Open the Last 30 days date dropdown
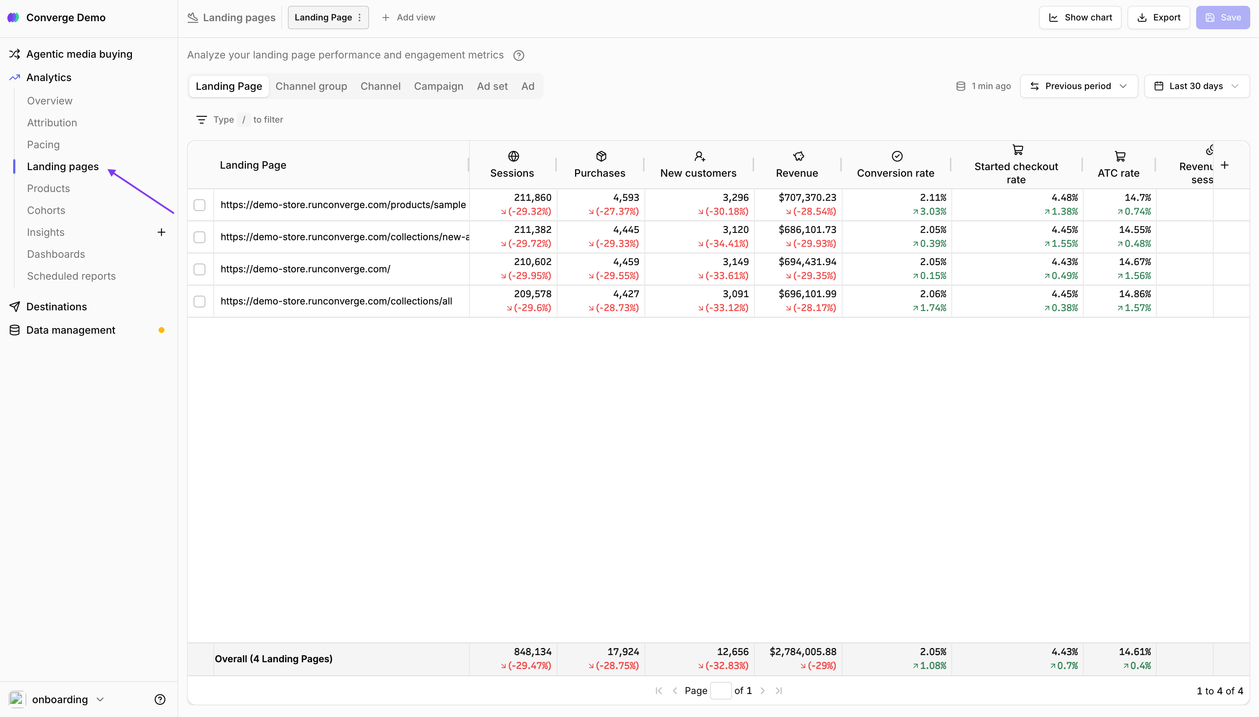 [1197, 86]
